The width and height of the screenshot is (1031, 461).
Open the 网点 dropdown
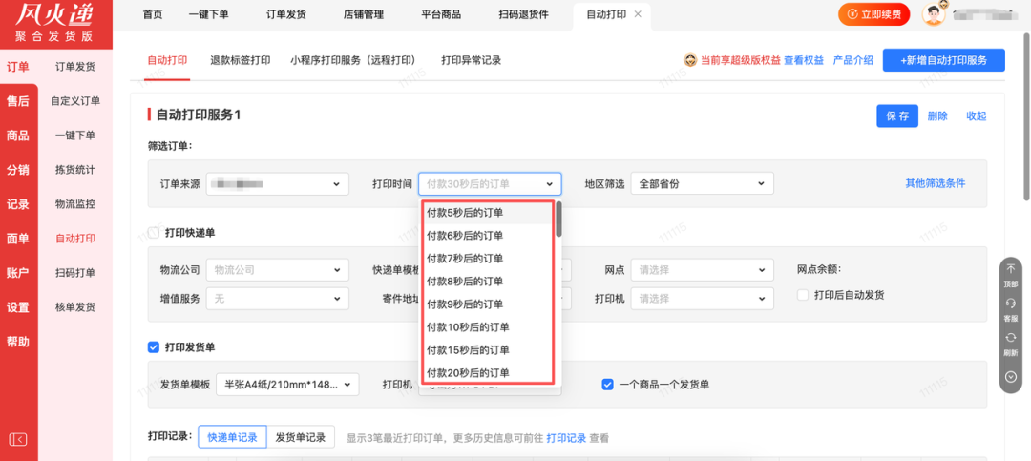tap(703, 269)
